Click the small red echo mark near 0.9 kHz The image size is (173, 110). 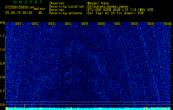(x=24, y=63)
